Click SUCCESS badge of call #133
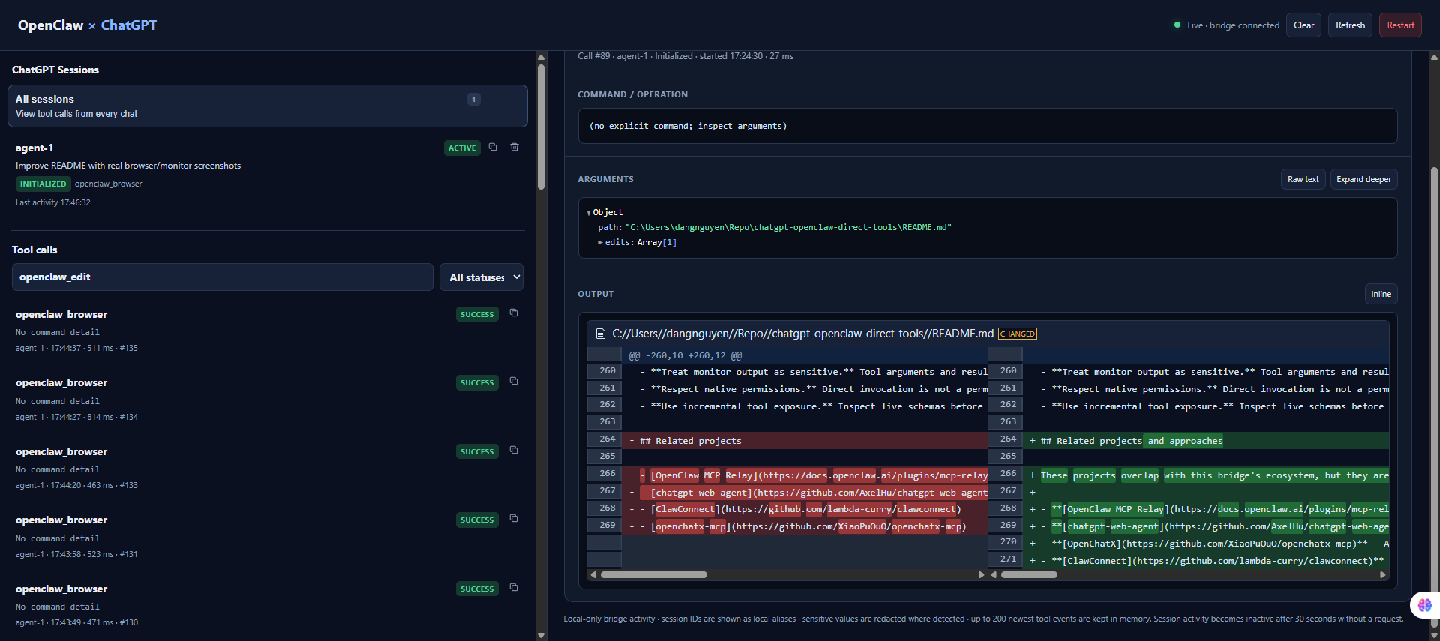The image size is (1440, 641). [477, 451]
